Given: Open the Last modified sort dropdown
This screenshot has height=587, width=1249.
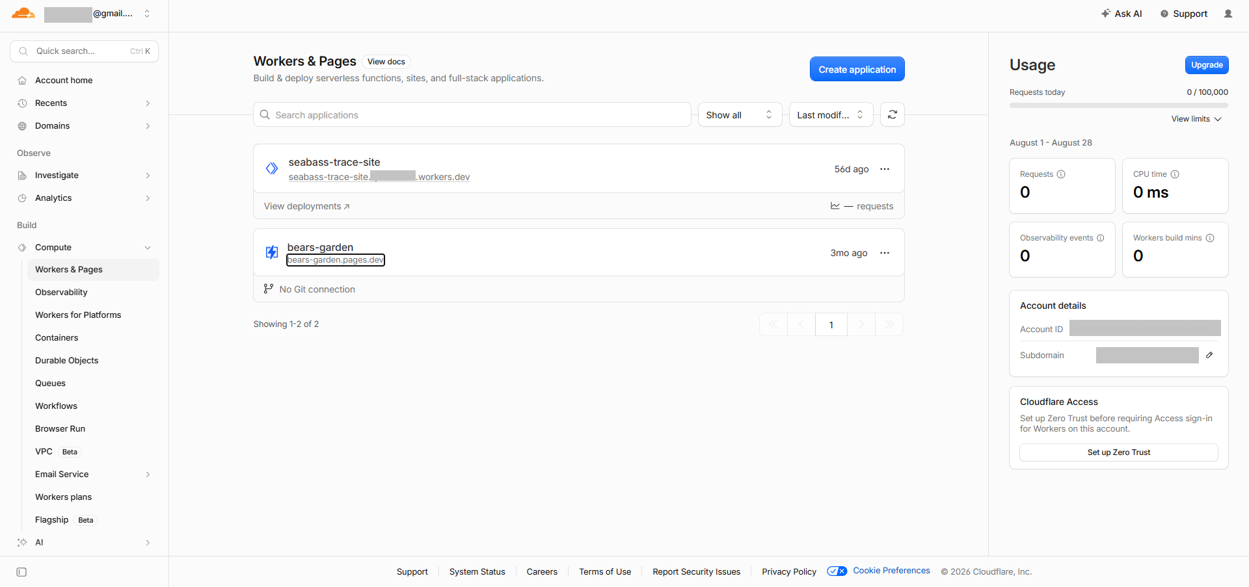Looking at the screenshot, I should (x=831, y=115).
